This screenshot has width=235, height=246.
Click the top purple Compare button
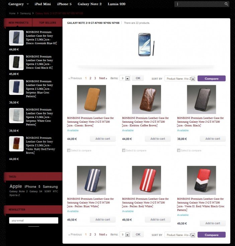(212, 79)
